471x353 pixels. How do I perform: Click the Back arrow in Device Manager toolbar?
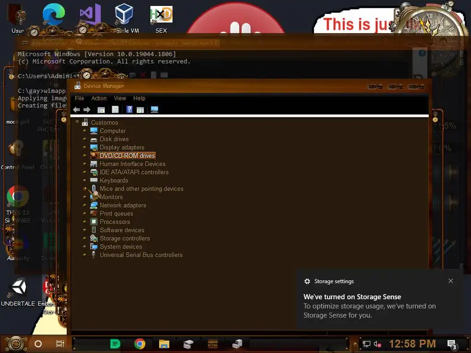point(76,109)
